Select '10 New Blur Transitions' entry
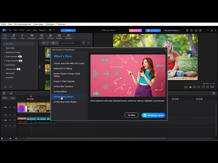This screenshot has width=218, height=163. (x=64, y=86)
